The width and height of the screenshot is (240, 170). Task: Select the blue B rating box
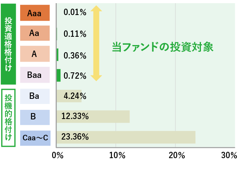[35, 117]
